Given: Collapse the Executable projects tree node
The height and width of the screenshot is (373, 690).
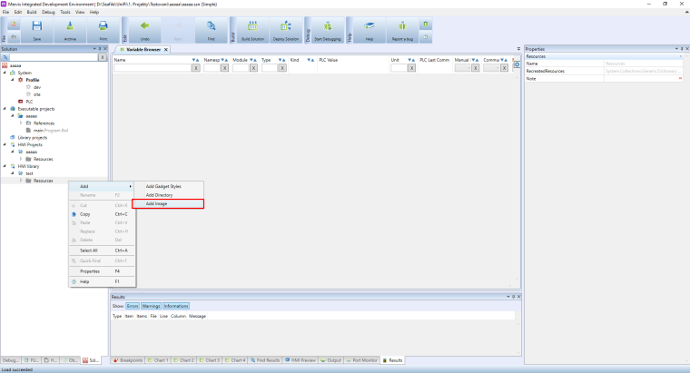Looking at the screenshot, I should 5,108.
